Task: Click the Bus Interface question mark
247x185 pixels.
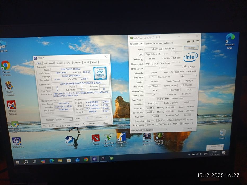Action: (196, 76)
